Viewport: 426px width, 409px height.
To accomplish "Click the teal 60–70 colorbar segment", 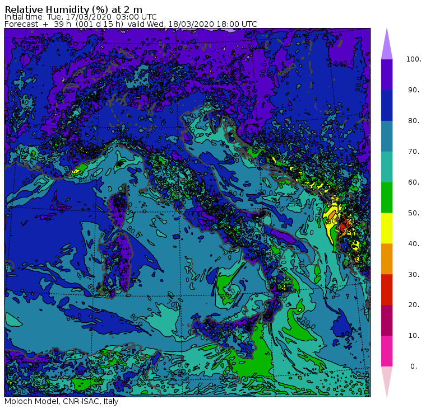I will click(x=387, y=167).
